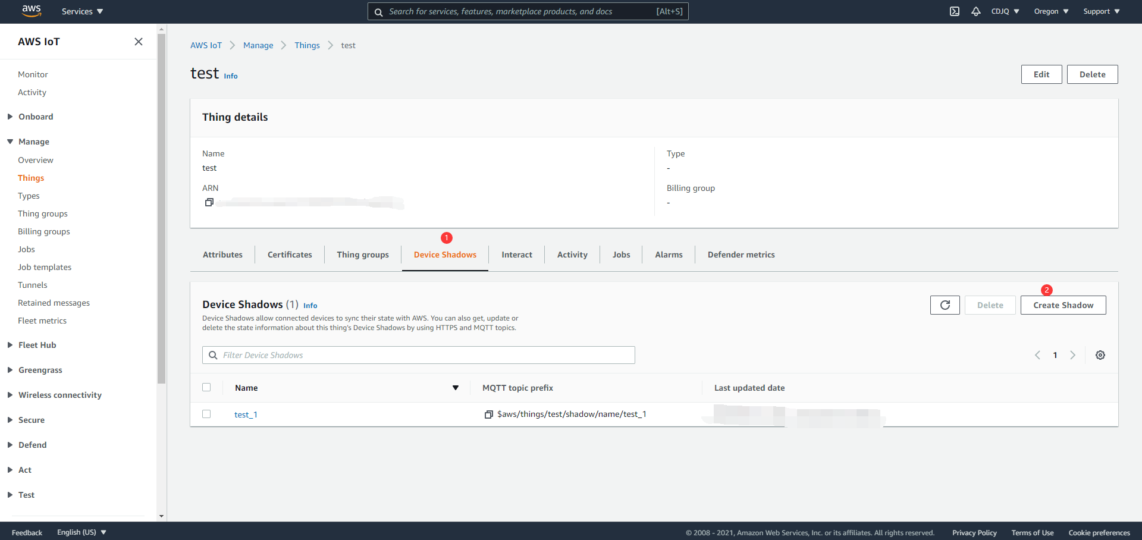Viewport: 1142px width, 540px height.
Task: Click the Edit button
Action: (x=1041, y=74)
